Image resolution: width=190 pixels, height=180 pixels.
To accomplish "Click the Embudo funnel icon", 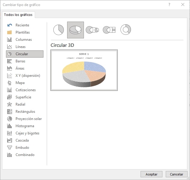I will [x=10, y=148].
